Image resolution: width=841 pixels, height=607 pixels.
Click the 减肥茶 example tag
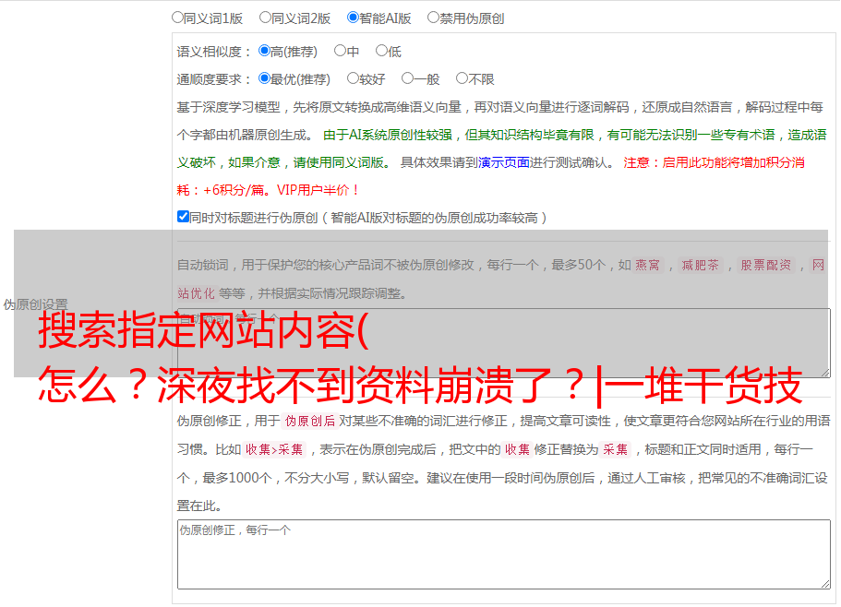(x=700, y=265)
